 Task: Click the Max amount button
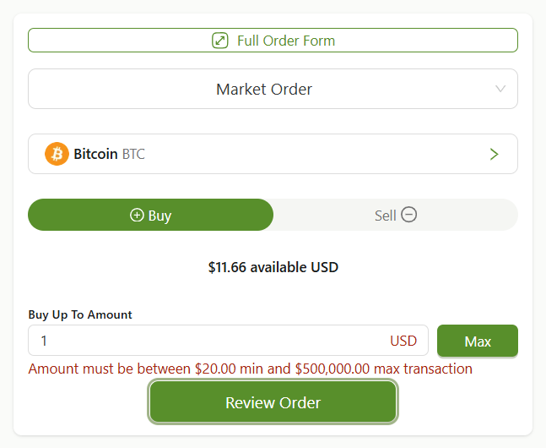pyautogui.click(x=478, y=341)
